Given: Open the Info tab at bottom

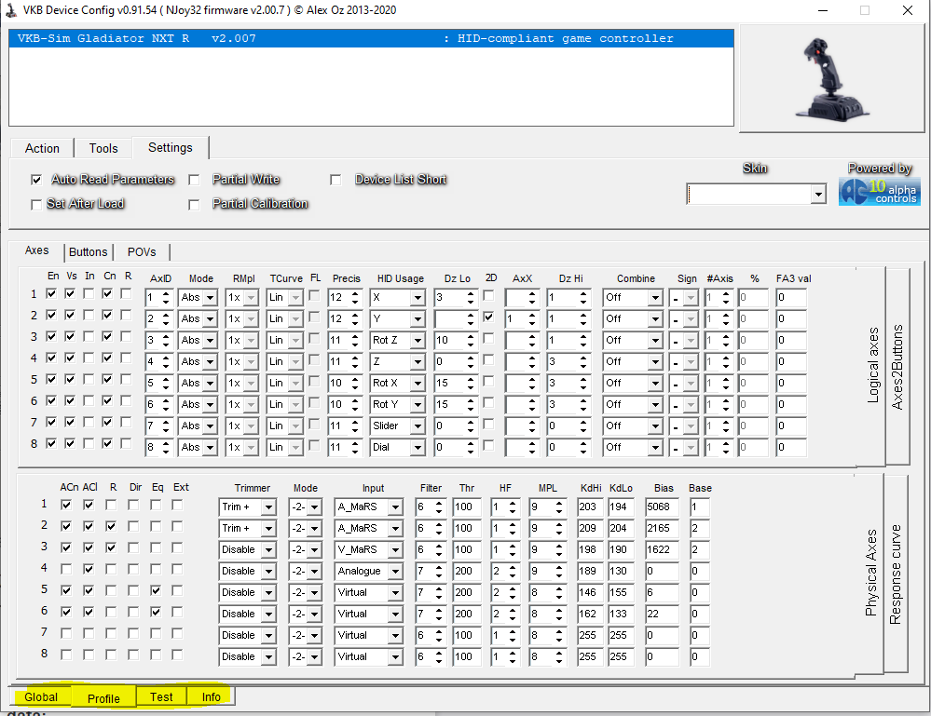Looking at the screenshot, I should pyautogui.click(x=211, y=697).
